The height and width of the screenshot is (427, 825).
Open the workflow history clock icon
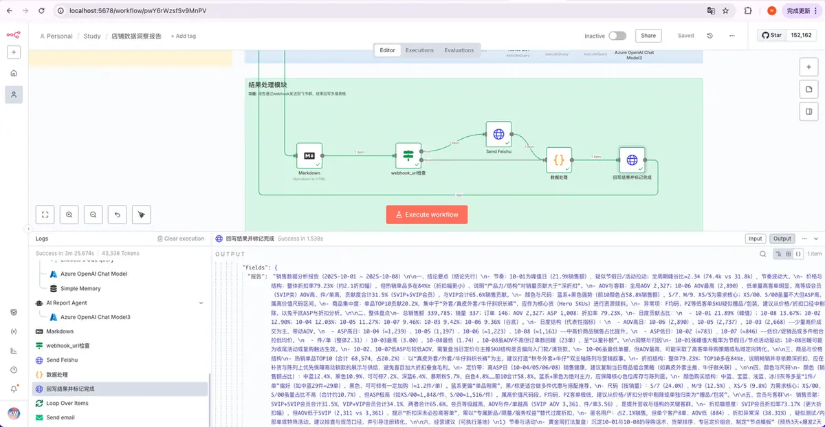pos(709,36)
